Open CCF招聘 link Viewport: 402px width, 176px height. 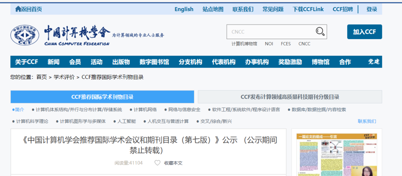[342, 9]
